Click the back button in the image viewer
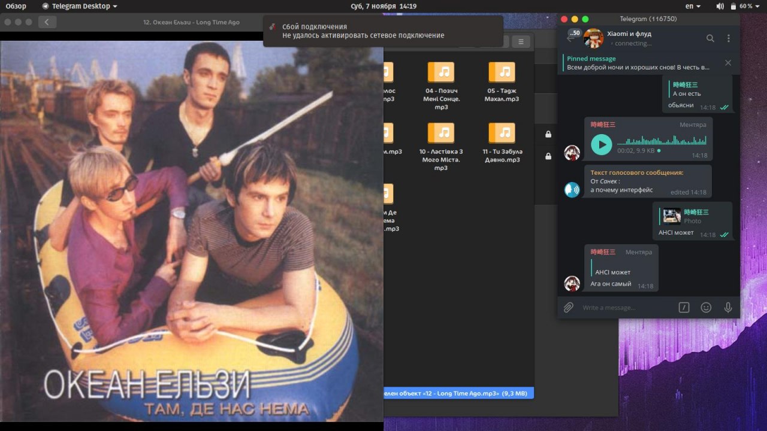Viewport: 767px width, 431px height. click(47, 22)
